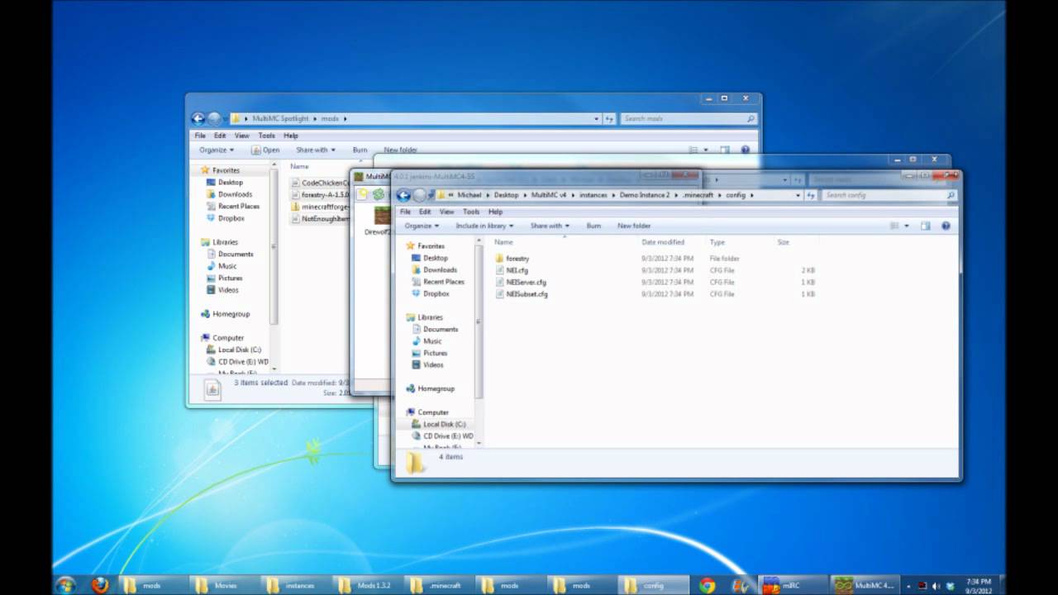Open the View menu in config window
The width and height of the screenshot is (1058, 595).
tap(447, 212)
